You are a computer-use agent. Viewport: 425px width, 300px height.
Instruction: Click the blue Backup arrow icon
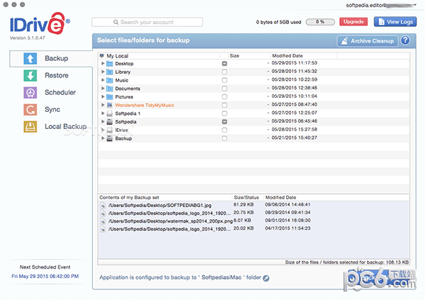(30, 58)
